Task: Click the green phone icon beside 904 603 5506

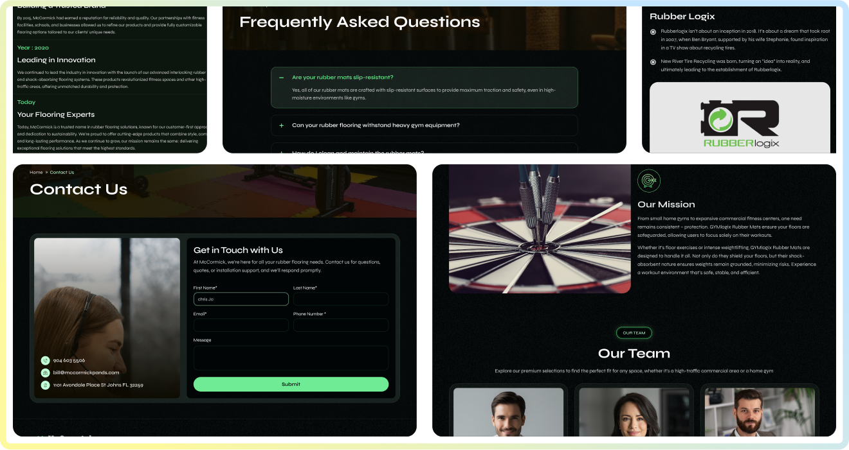Action: 45,360
